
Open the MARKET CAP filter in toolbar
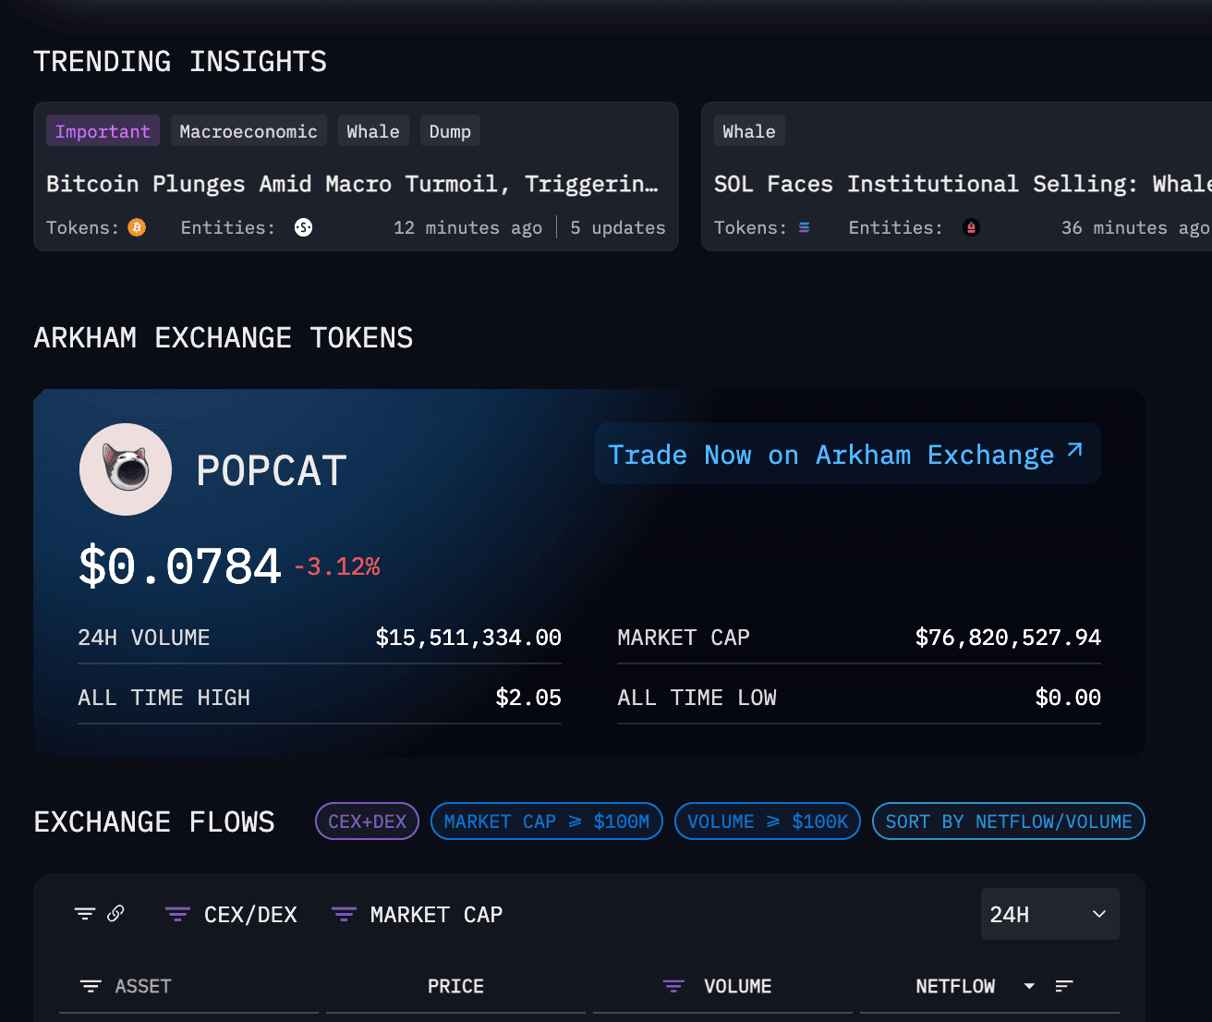point(417,915)
